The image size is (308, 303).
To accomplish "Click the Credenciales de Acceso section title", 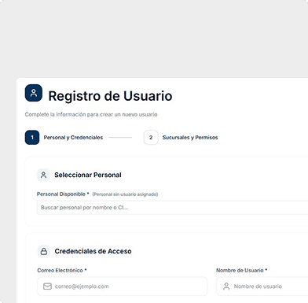I will click(x=93, y=251).
